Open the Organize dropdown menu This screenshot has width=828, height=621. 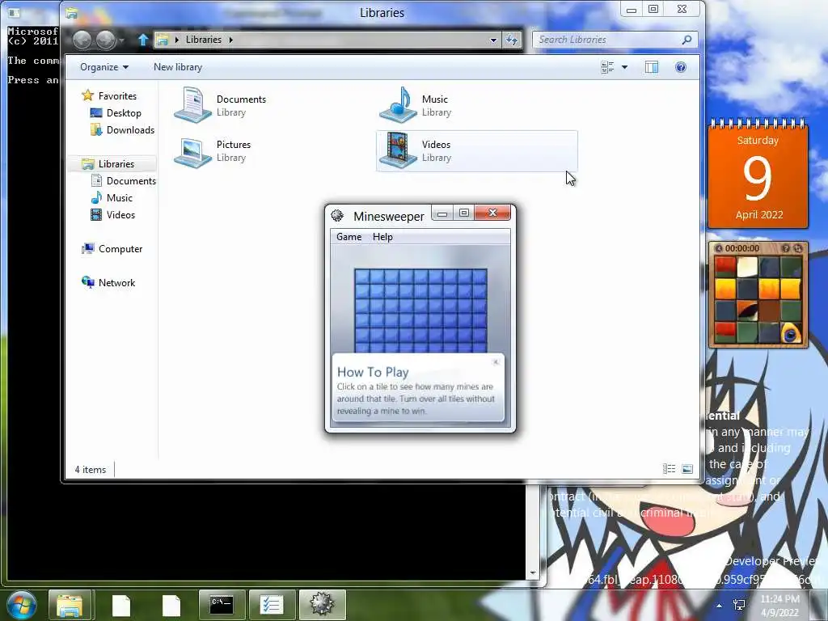pyautogui.click(x=104, y=67)
